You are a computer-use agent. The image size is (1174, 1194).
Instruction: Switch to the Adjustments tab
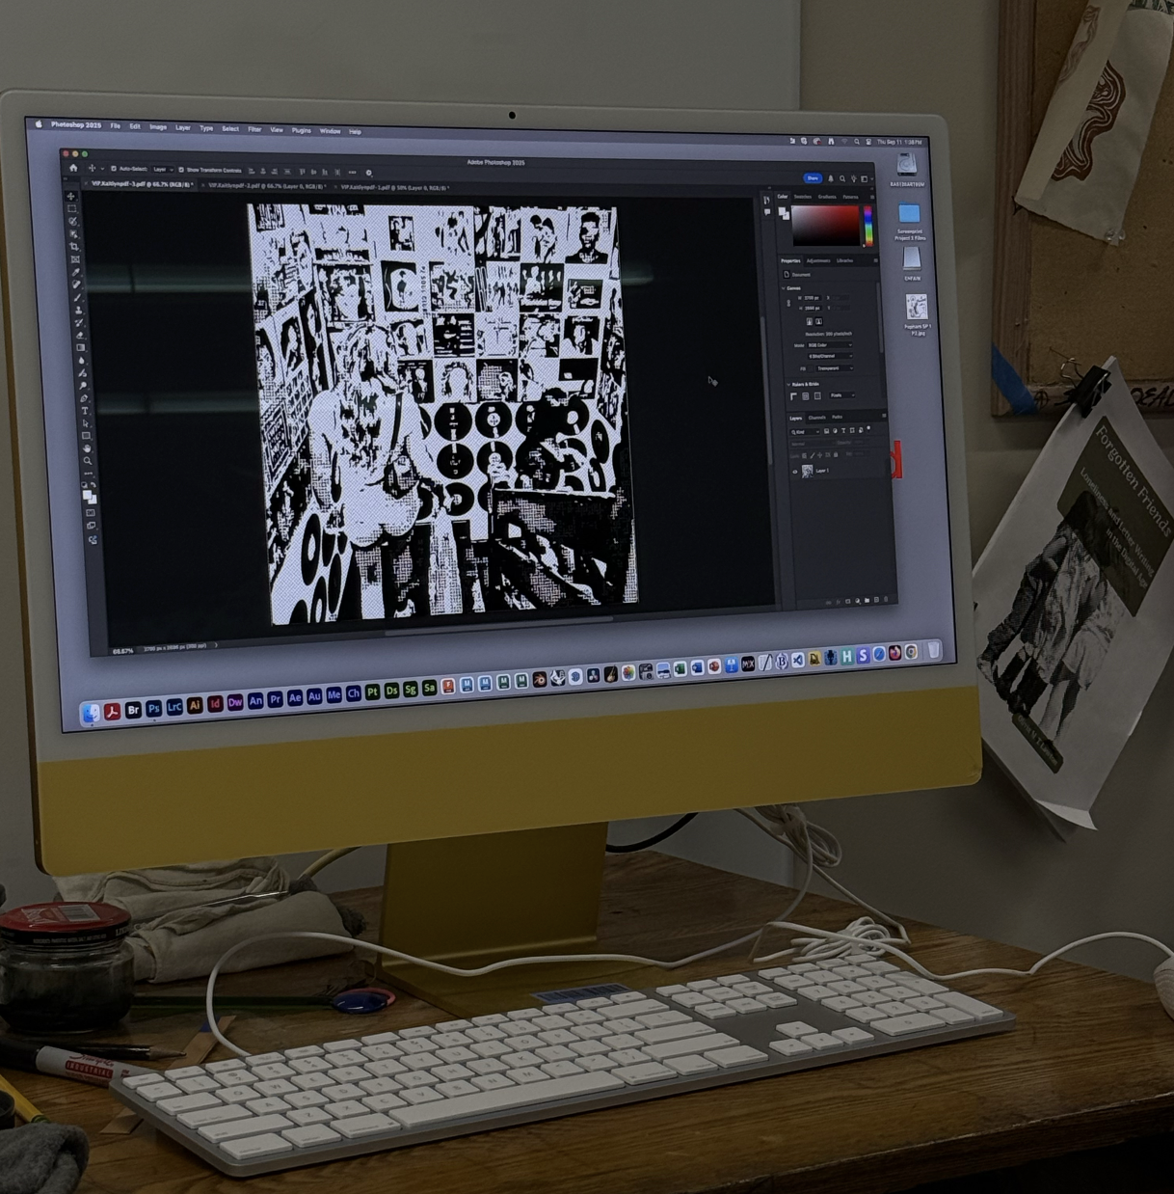point(818,260)
